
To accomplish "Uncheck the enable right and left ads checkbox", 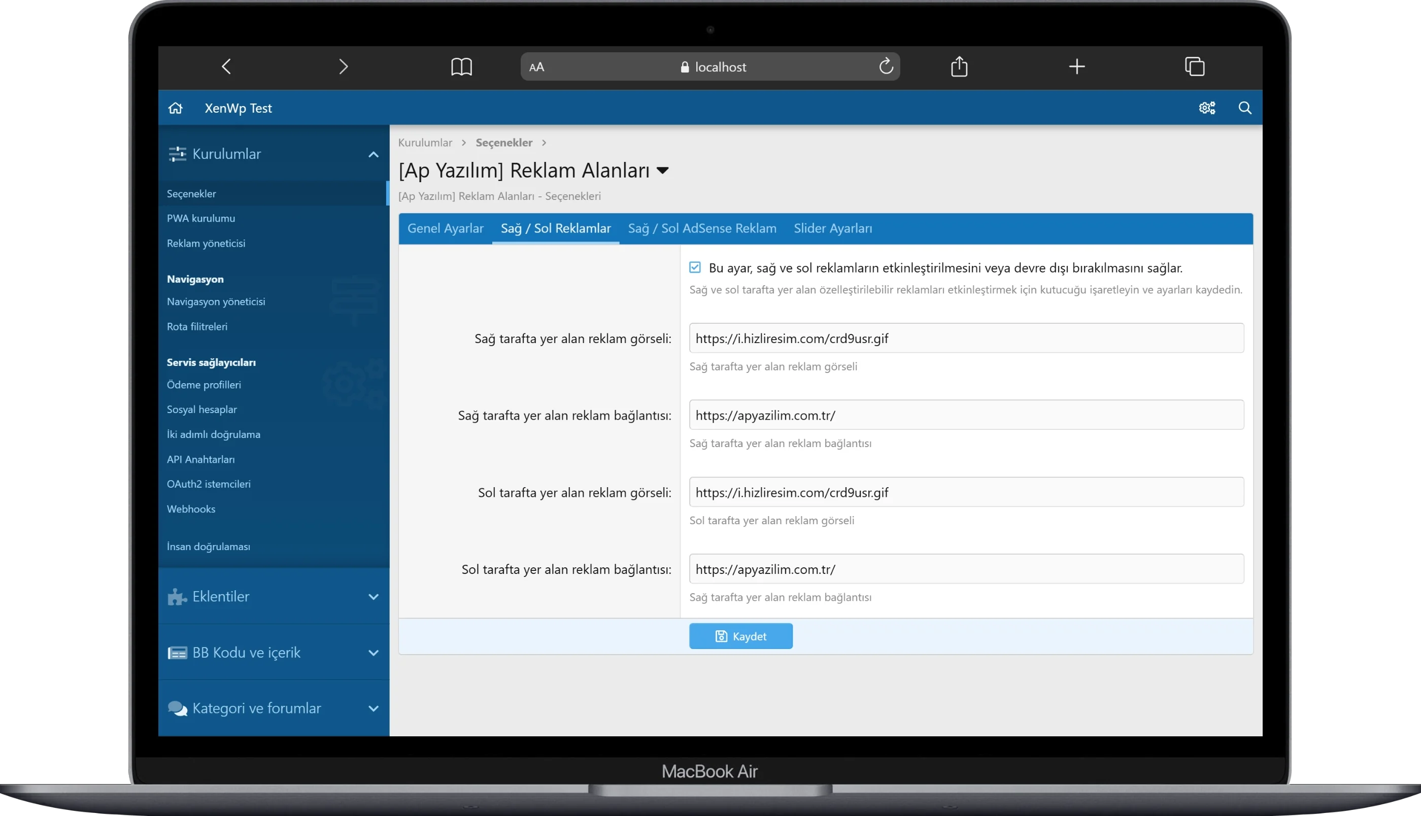I will [x=695, y=267].
